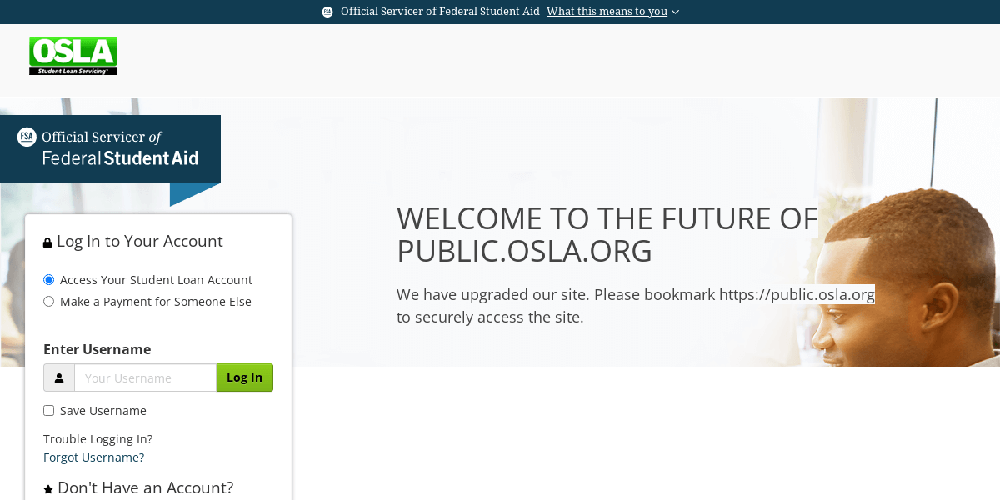Click the Log In to Your Account heading
The width and height of the screenshot is (1000, 500).
tap(140, 242)
